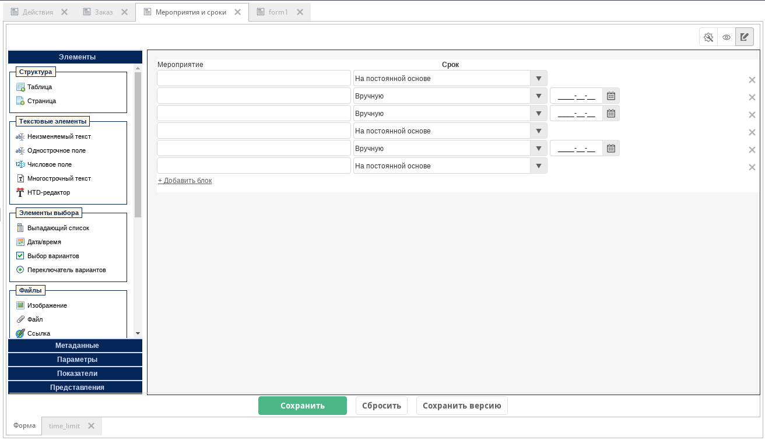The image size is (765, 440).
Task: Switch to the form1 tab
Action: (x=278, y=12)
